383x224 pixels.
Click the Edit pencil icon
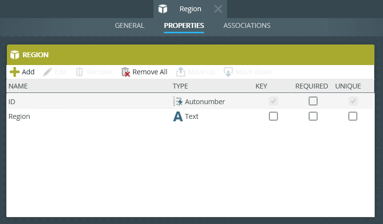(48, 72)
